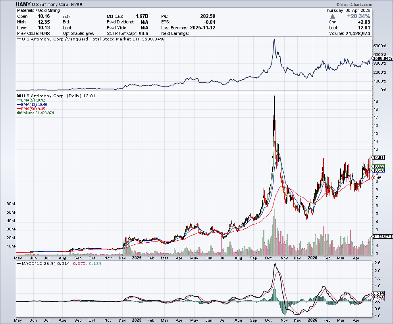Click the 19 label on the price axis
The image size is (393, 324).
376,102
